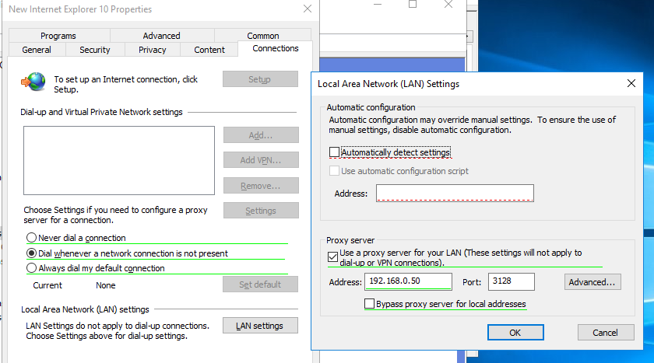This screenshot has height=363, width=654.
Task: Enable Automatically detect settings checkbox
Action: click(x=334, y=152)
